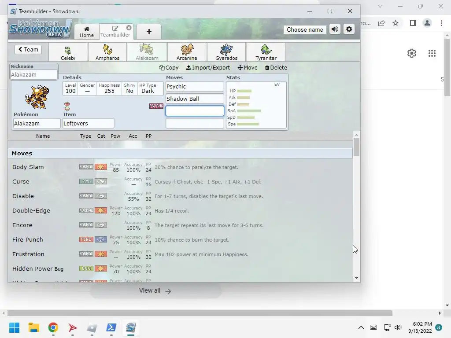Click the Nickname input field
This screenshot has height=338, width=451.
pos(33,75)
